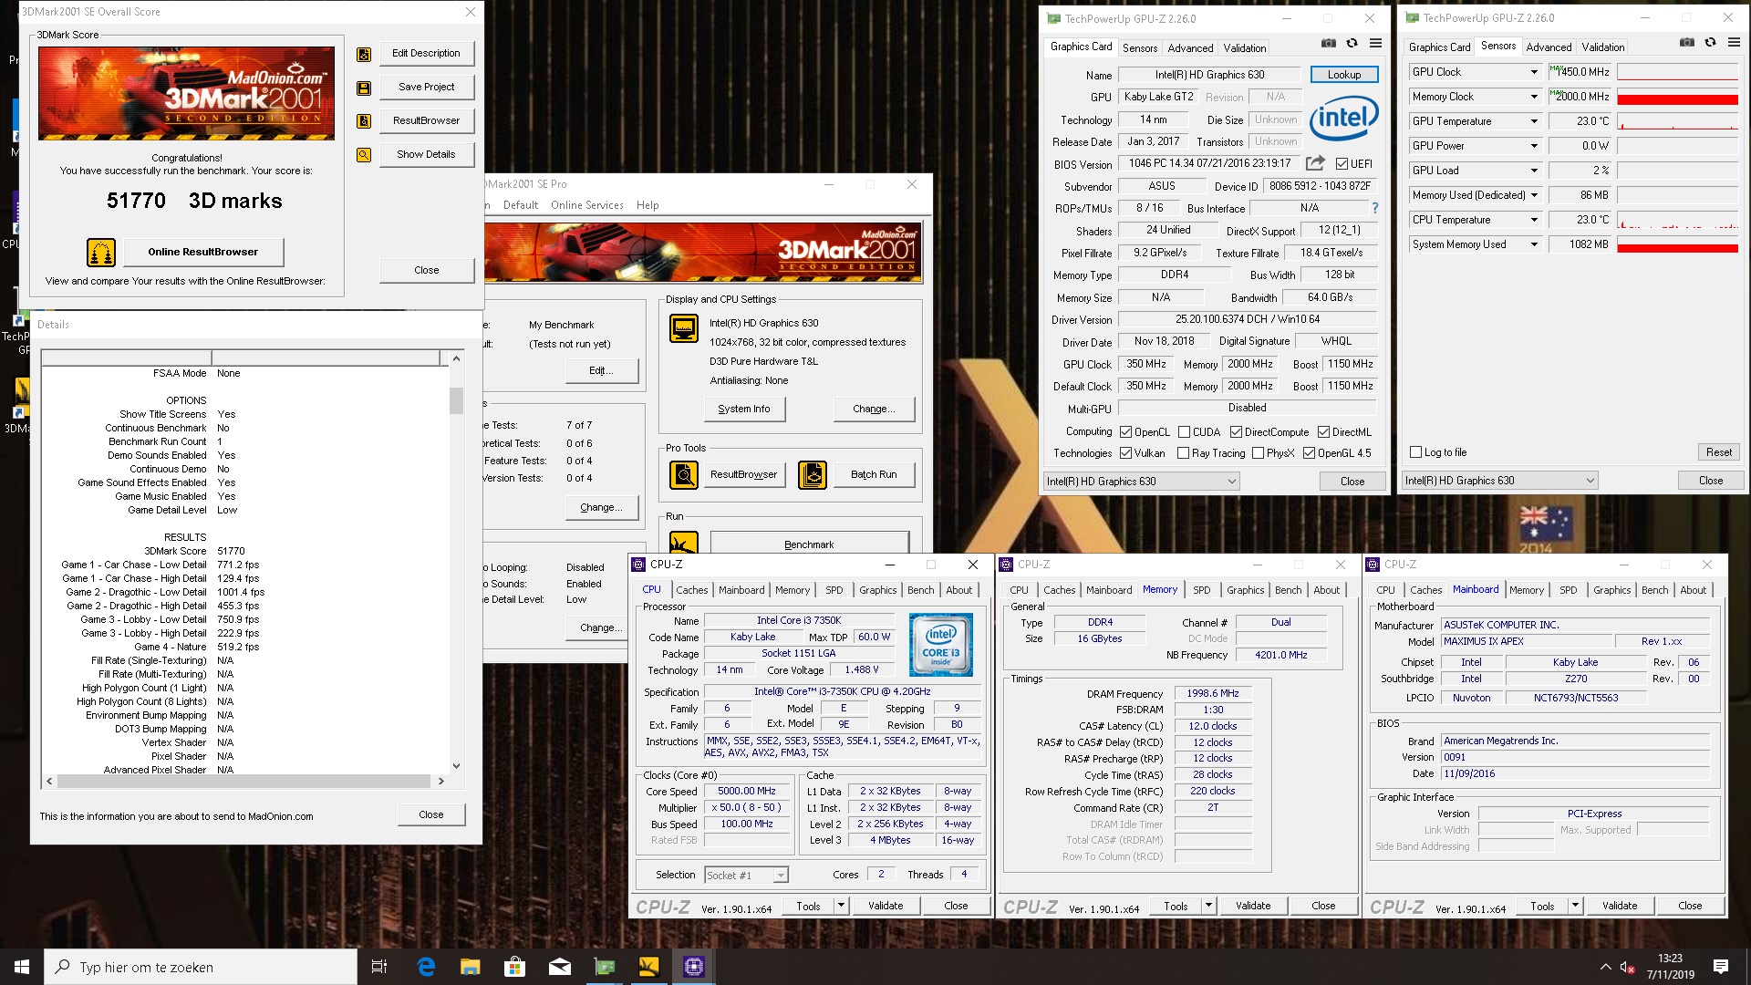Open Online Services menu in 3DMark2001
1751x985 pixels.
[587, 205]
